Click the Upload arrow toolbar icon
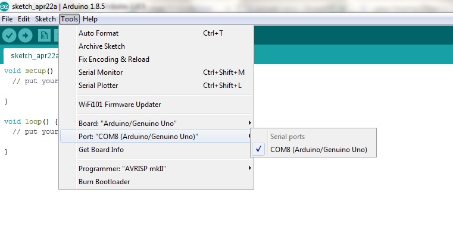The height and width of the screenshot is (227, 453). [x=26, y=36]
